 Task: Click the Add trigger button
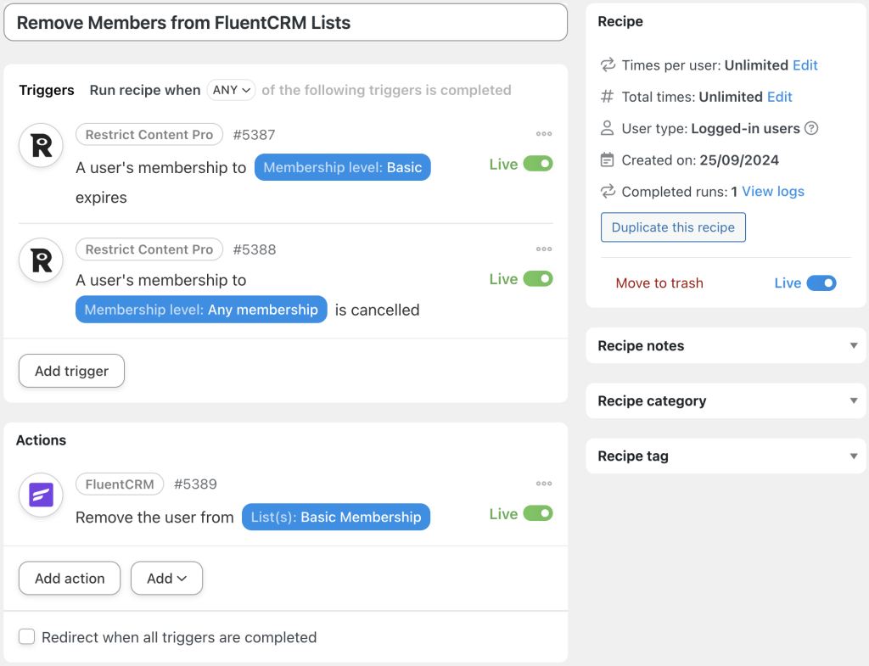[x=71, y=371]
